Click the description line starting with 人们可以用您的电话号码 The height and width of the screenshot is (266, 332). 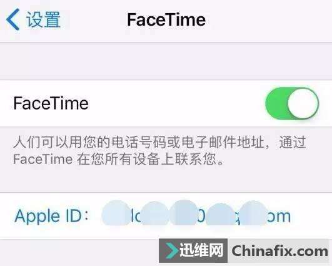coord(159,142)
